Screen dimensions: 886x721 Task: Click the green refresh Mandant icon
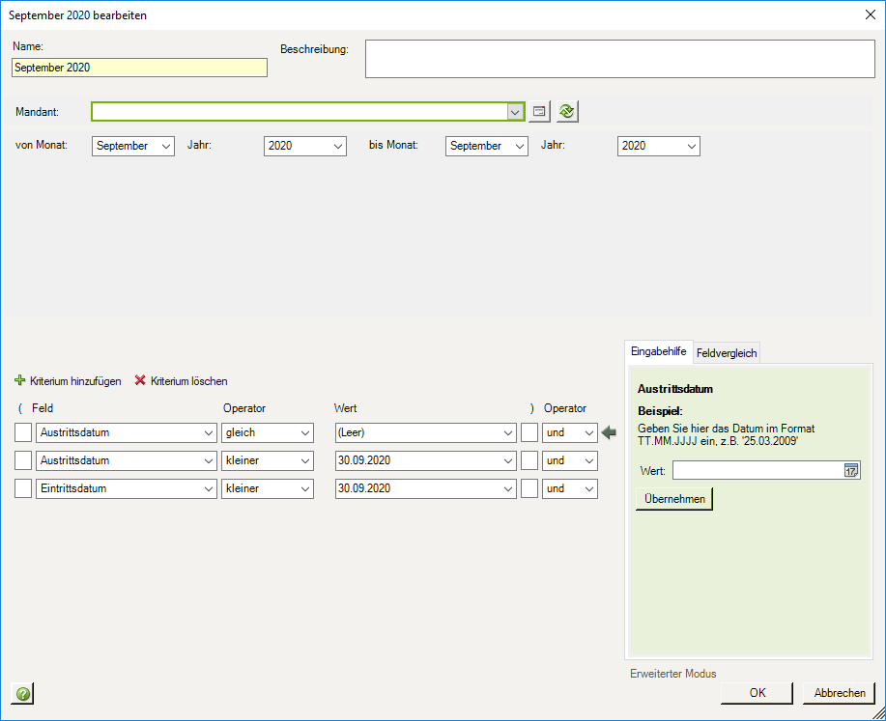coord(567,112)
